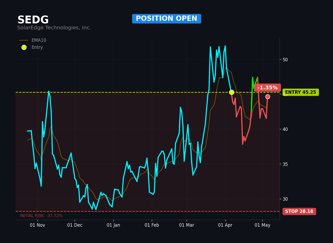Select the SEDG ticker title
The image size is (333, 243).
tap(33, 20)
